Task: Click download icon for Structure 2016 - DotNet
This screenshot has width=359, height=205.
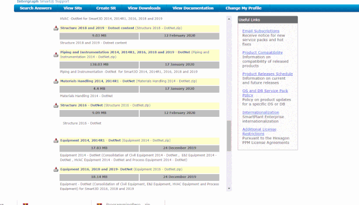Action: pos(56,106)
